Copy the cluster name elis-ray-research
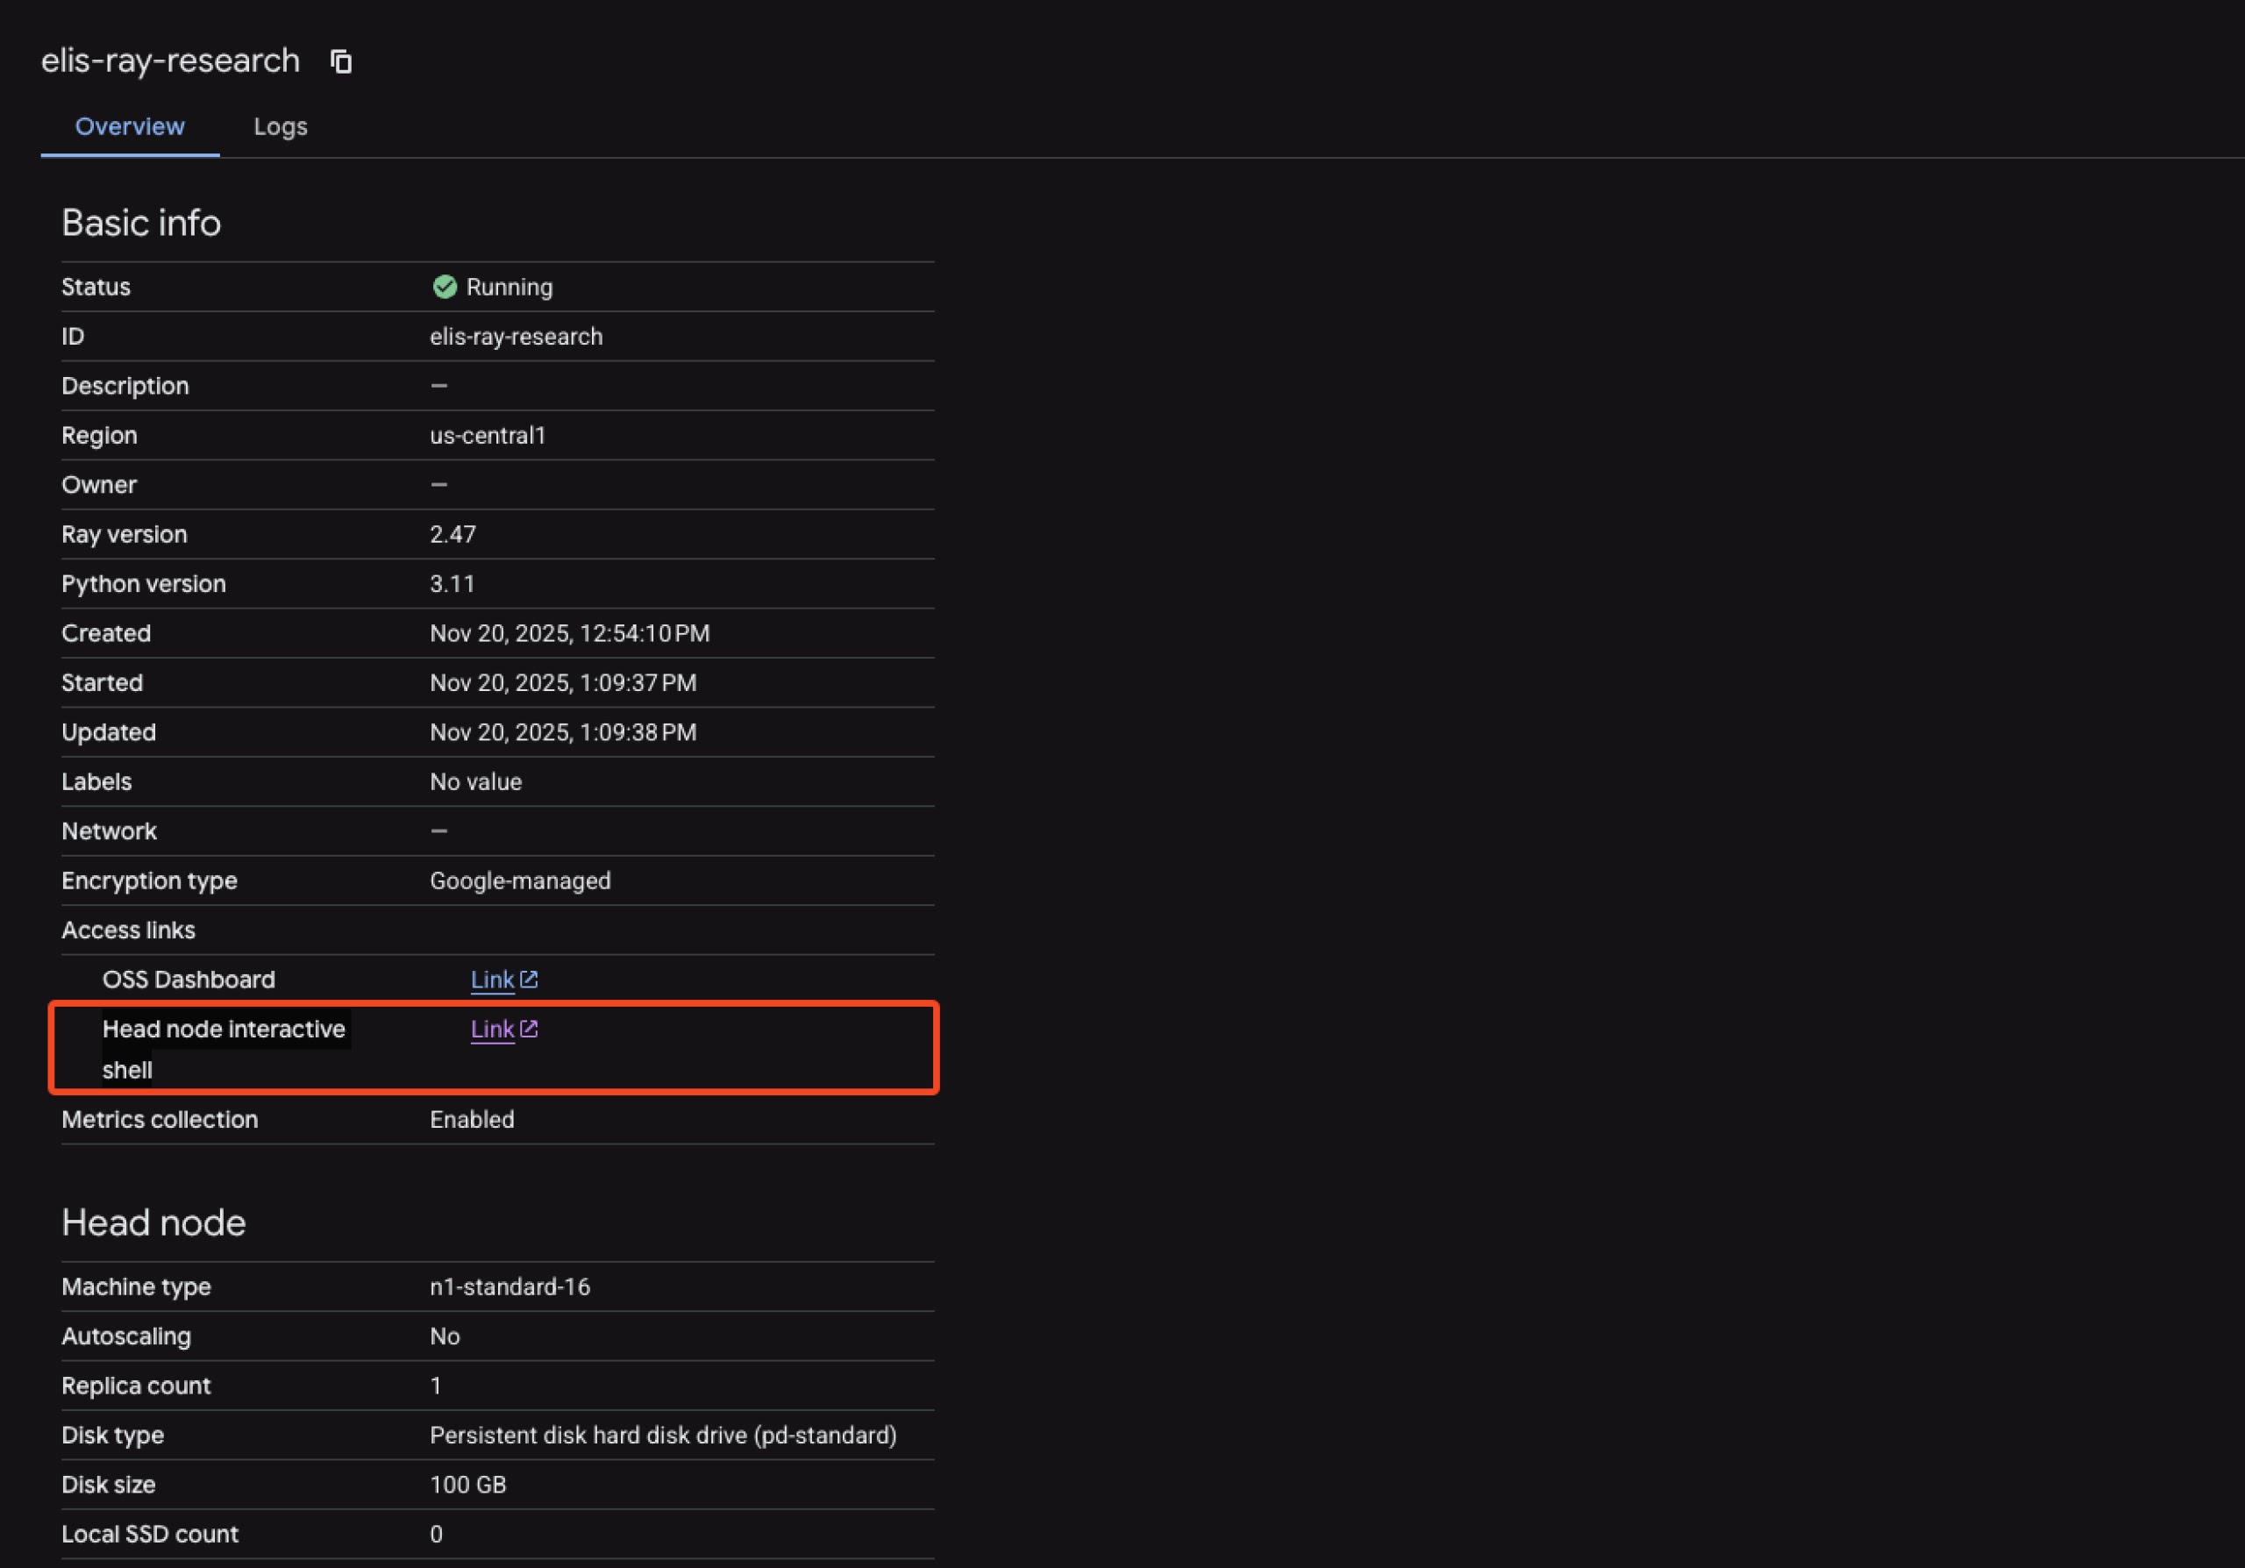 pos(340,61)
